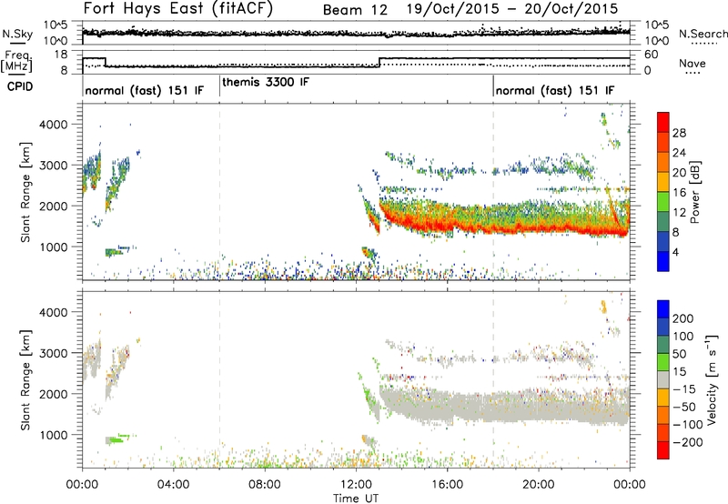Click the 'Power [dB]' colorbar title
Image resolution: width=728 pixels, height=504 pixels.
694,192
